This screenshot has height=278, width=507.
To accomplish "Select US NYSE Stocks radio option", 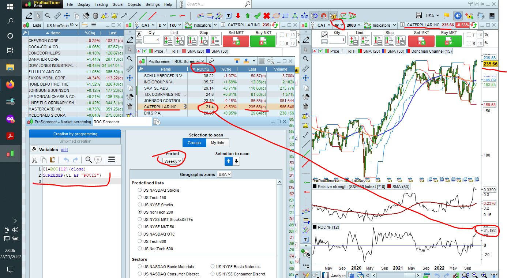I will click(x=140, y=205).
